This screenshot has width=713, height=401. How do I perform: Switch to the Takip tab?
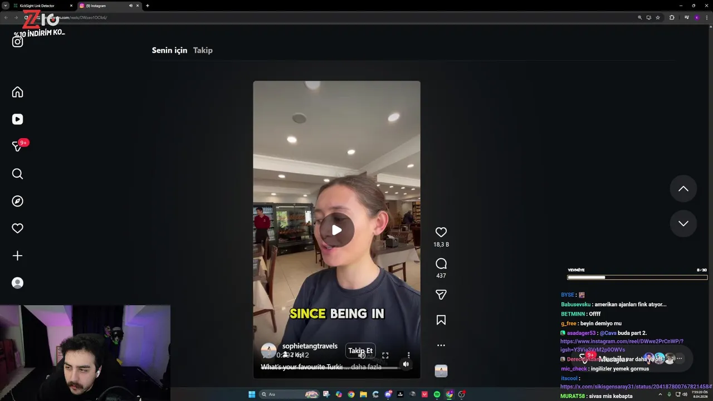pos(203,50)
